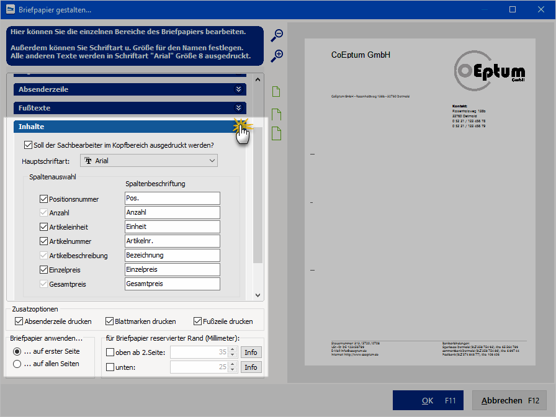556x417 pixels.
Task: Click the top margin field showing 35
Action: [x=200, y=352]
